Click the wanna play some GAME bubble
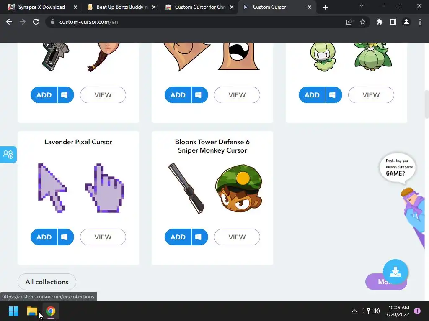 398,167
